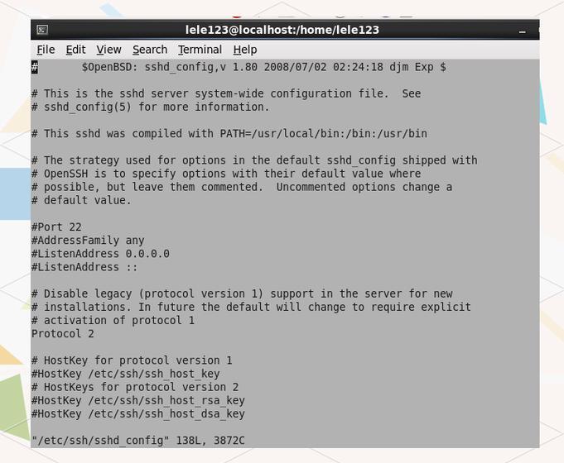Screen dimensions: 564x463
Task: Open the Search menu
Action: tap(150, 50)
